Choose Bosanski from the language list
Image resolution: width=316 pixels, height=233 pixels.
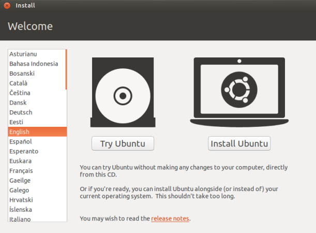(37, 74)
